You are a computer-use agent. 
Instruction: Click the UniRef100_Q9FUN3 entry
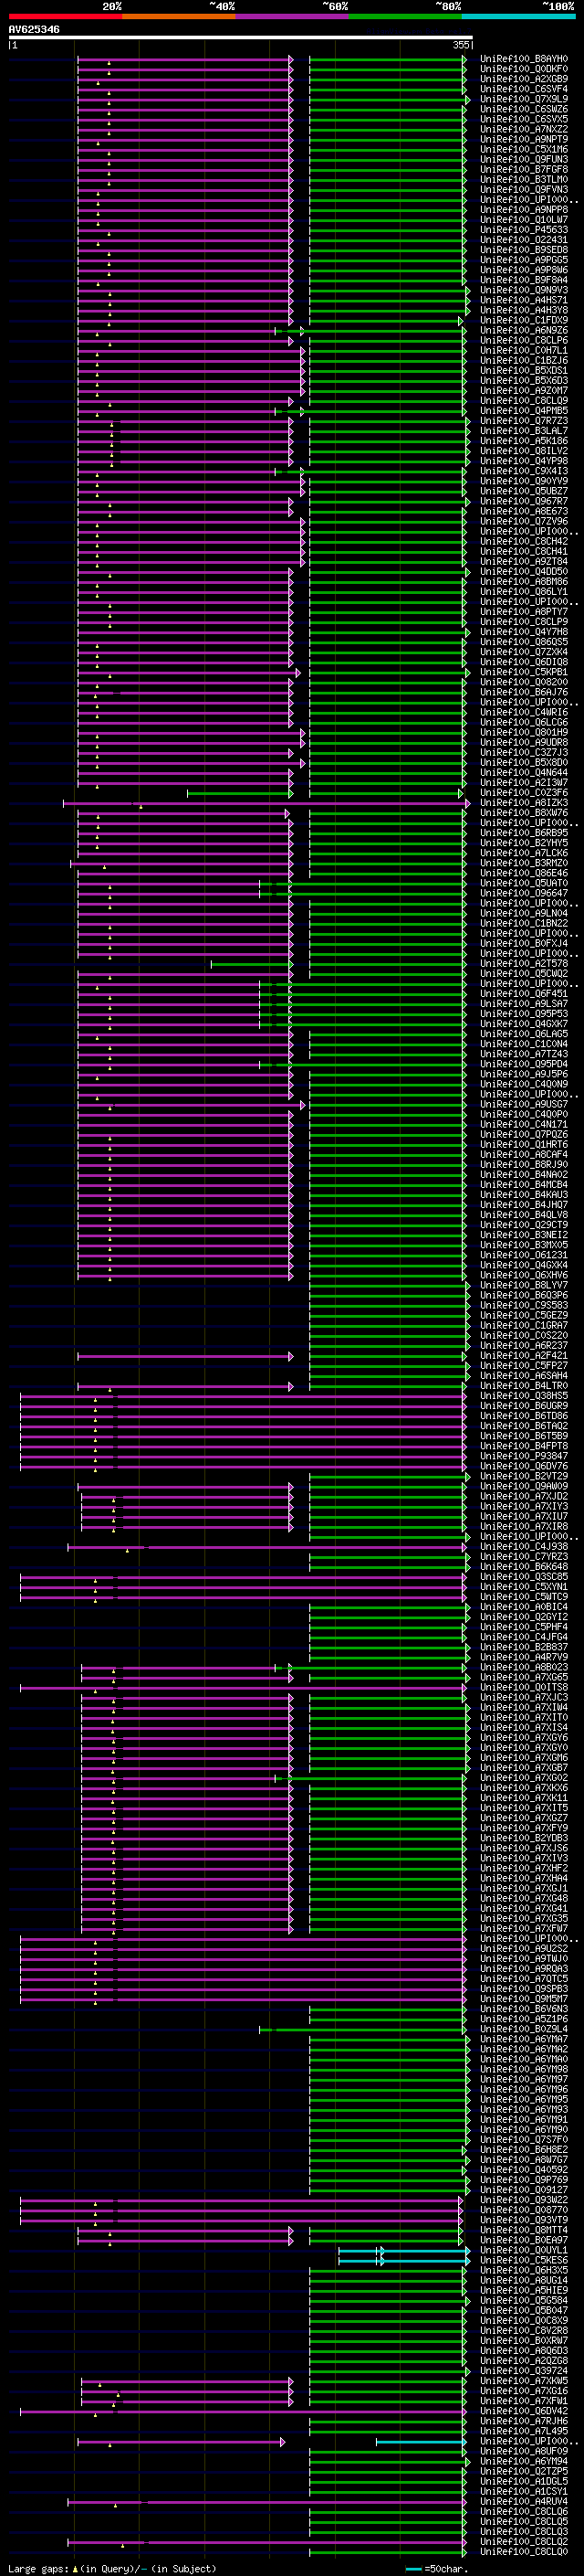pos(524,159)
